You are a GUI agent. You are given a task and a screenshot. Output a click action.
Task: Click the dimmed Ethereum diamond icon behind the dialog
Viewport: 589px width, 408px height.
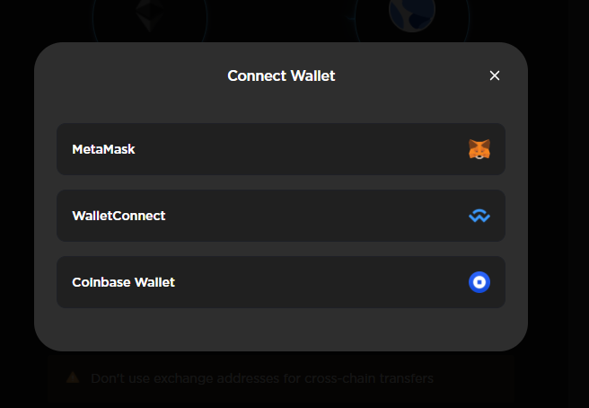coord(150,15)
